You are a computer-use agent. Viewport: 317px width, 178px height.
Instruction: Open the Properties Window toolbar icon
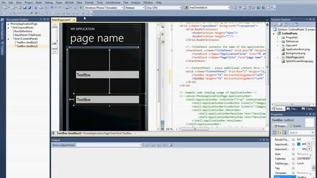(239, 8)
